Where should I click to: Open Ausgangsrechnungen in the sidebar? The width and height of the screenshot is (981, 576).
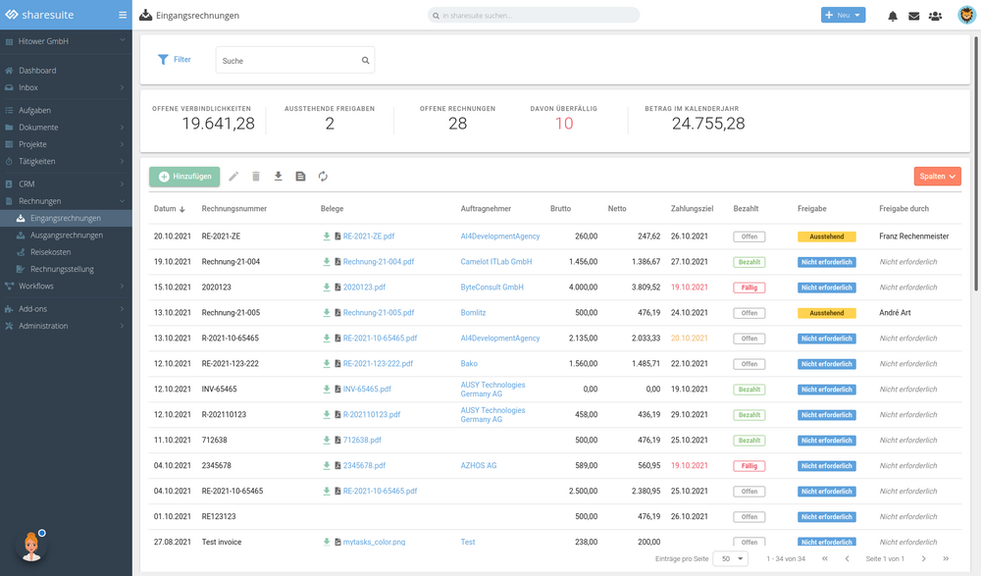click(x=66, y=236)
